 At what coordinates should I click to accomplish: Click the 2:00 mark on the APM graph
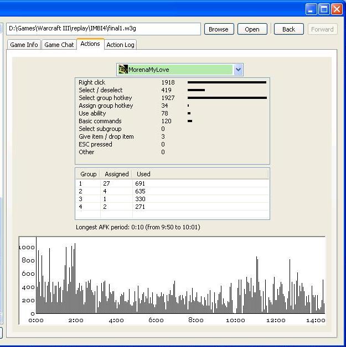coord(76,320)
